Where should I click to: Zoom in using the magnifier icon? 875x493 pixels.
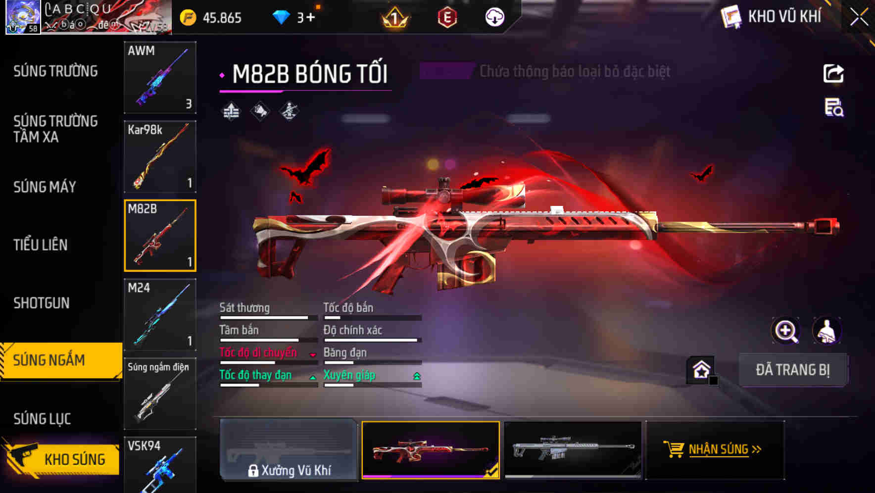point(786,331)
